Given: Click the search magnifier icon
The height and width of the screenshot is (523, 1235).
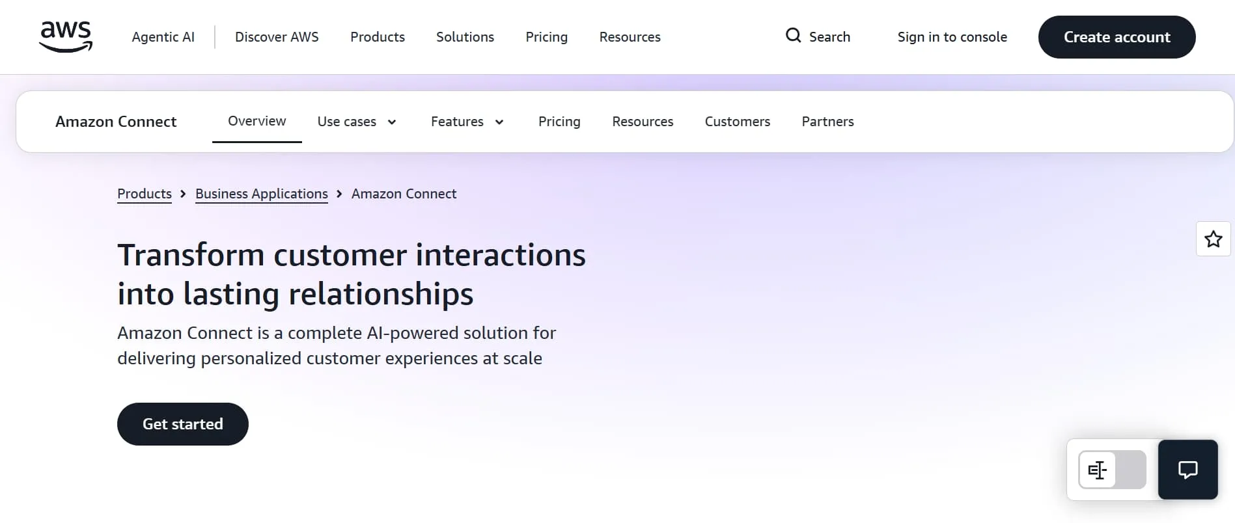Looking at the screenshot, I should (793, 36).
